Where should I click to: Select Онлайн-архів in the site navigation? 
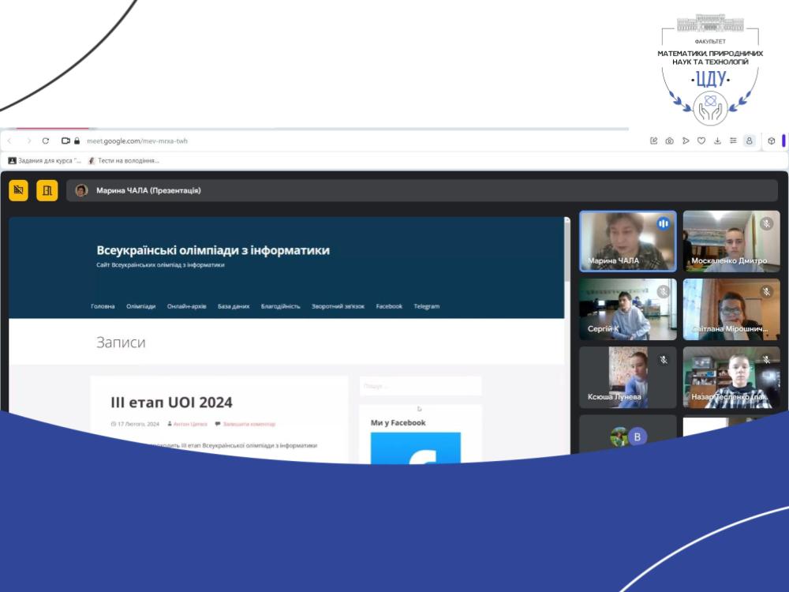[x=186, y=306]
